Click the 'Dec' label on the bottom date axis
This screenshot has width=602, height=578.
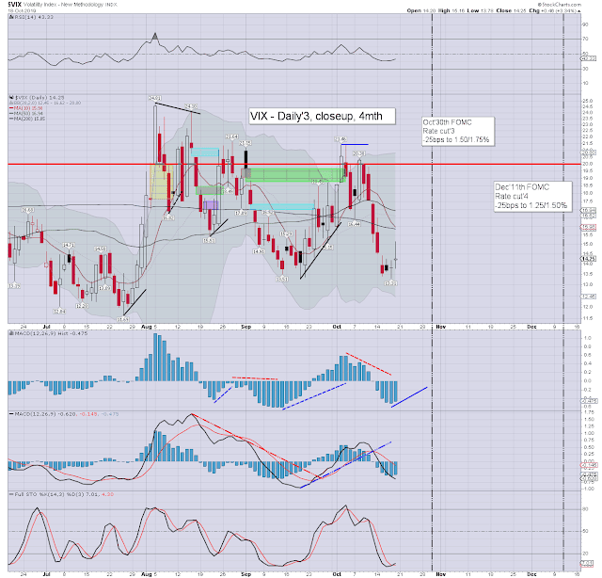point(531,574)
